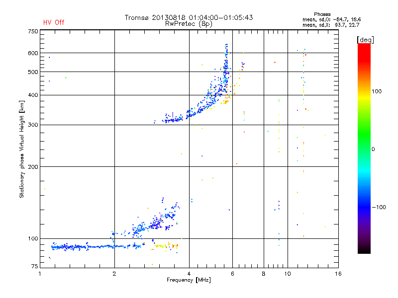The image size is (398, 298).
Task: Click the Stationary phase Virtual Height [km] axis label
Action: tap(21, 149)
